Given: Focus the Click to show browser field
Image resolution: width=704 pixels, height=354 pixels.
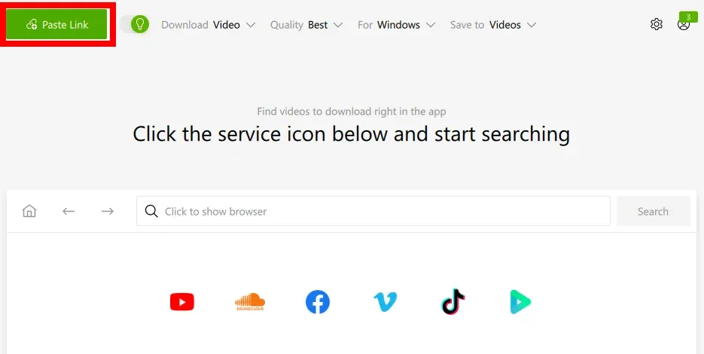Looking at the screenshot, I should click(x=373, y=211).
